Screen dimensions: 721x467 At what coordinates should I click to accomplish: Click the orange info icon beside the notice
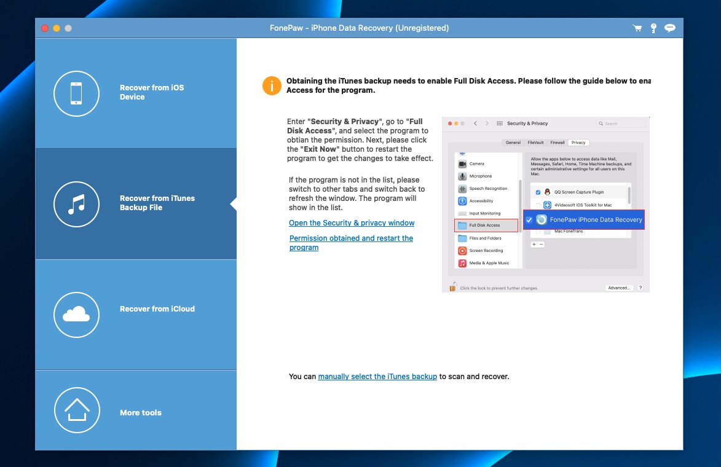coord(272,85)
